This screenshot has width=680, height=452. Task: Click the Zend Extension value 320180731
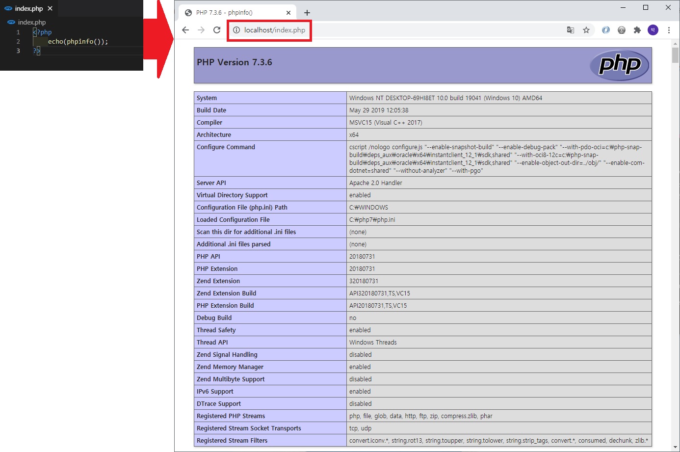pyautogui.click(x=364, y=281)
